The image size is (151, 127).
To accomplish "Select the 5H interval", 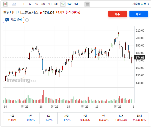I will point(56,4).
